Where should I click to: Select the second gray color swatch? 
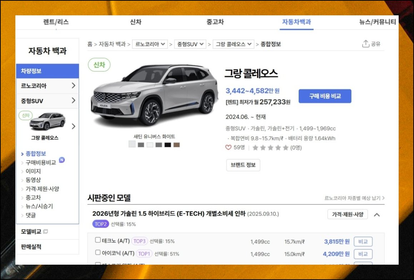141,145
